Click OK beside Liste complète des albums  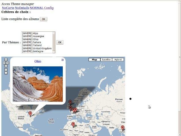coord(44,19)
